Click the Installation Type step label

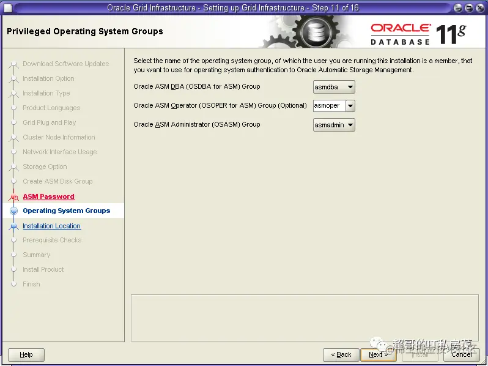tap(46, 93)
